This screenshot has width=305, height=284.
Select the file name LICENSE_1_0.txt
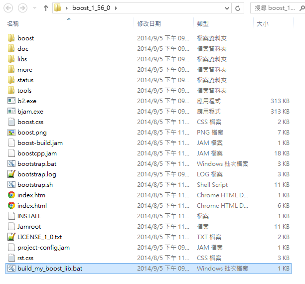(x=40, y=237)
